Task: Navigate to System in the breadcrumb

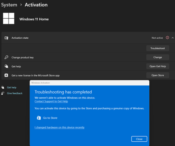Action: [x=9, y=5]
